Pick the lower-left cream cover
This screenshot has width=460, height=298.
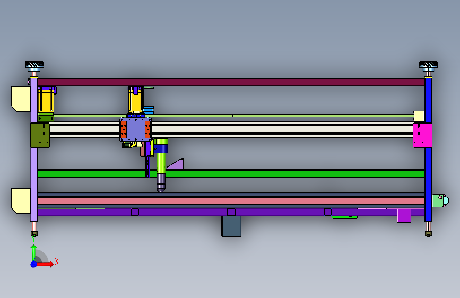(21, 201)
